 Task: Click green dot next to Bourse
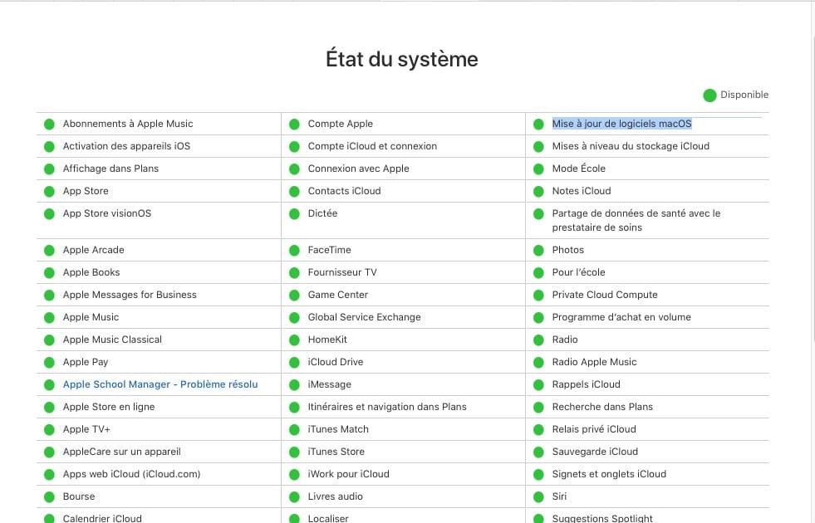coord(49,497)
